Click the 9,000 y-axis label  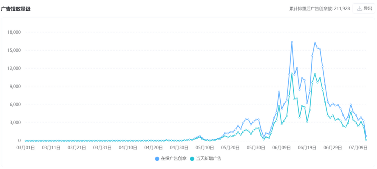pos(15,87)
